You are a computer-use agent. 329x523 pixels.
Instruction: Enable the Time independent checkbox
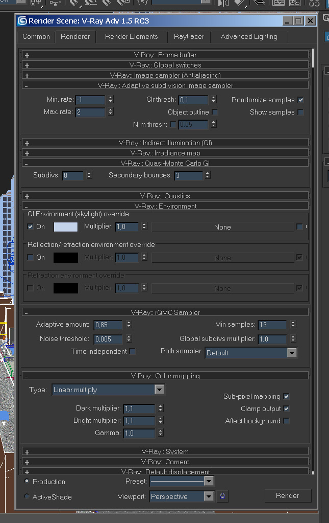coord(133,352)
